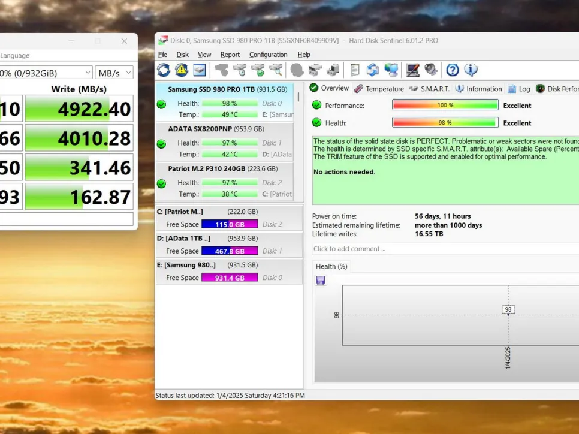The image size is (579, 434).
Task: Click the 4010.28 write speed result
Action: tap(79, 138)
